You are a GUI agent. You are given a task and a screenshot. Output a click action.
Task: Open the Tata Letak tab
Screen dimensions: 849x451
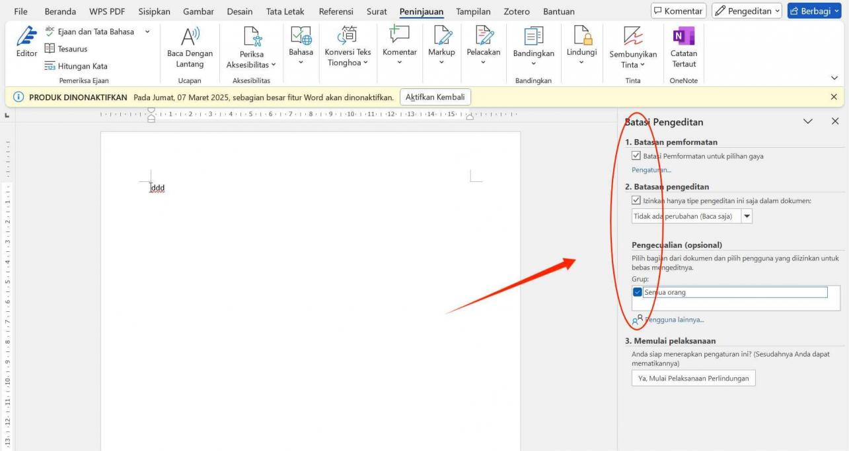(285, 11)
